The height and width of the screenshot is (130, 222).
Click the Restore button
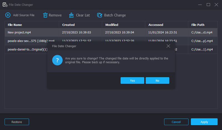coord(17,122)
